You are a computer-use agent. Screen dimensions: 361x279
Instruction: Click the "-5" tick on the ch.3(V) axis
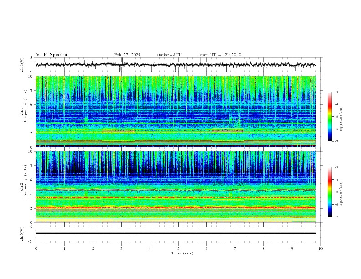pyautogui.click(x=31, y=241)
